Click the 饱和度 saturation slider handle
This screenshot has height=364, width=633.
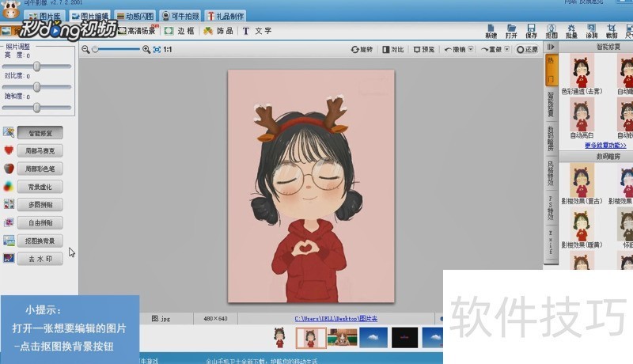[x=36, y=108]
